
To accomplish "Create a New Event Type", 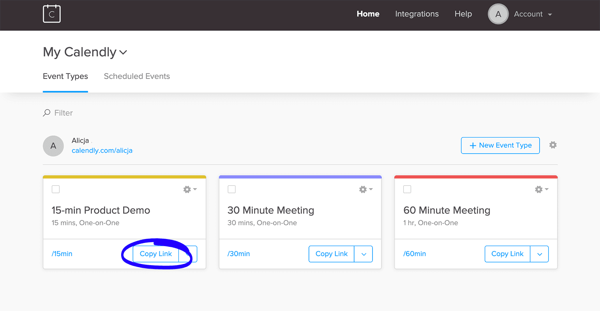I will (x=500, y=145).
